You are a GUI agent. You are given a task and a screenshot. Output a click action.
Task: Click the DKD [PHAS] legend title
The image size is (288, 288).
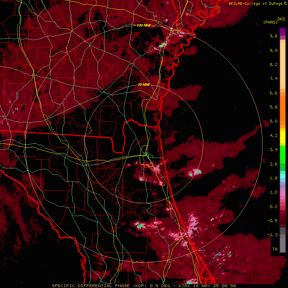pos(274,20)
